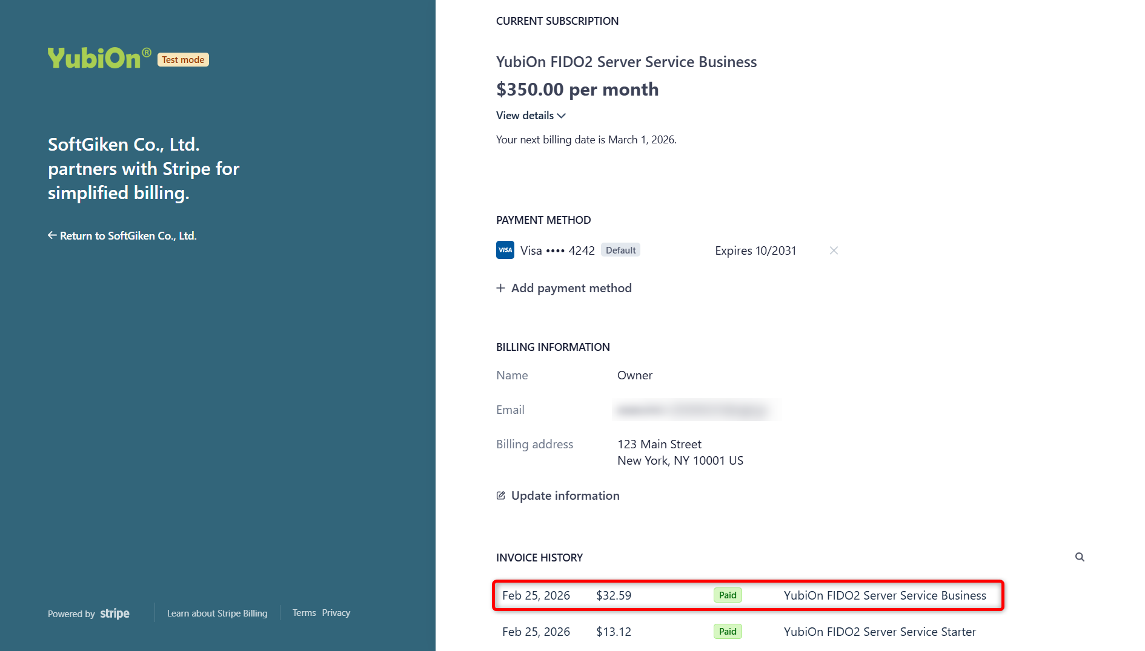This screenshot has width=1145, height=651.
Task: Click Paid status on the Business invoice
Action: point(727,595)
